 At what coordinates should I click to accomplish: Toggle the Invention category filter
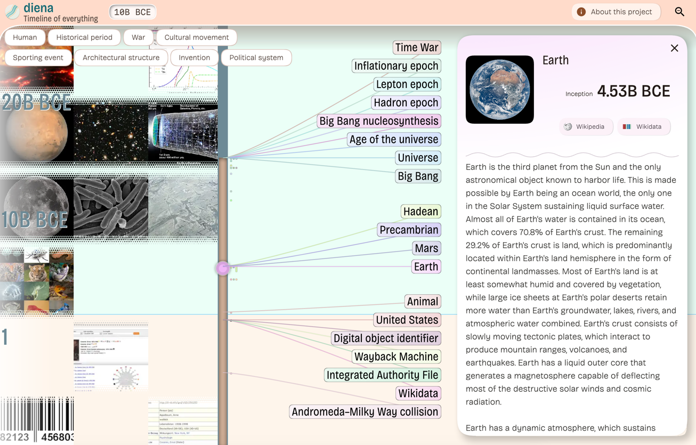click(195, 58)
